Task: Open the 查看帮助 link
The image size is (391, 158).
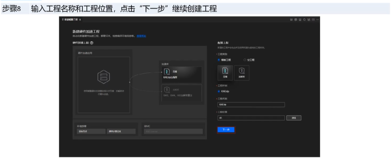Action: pos(141,36)
